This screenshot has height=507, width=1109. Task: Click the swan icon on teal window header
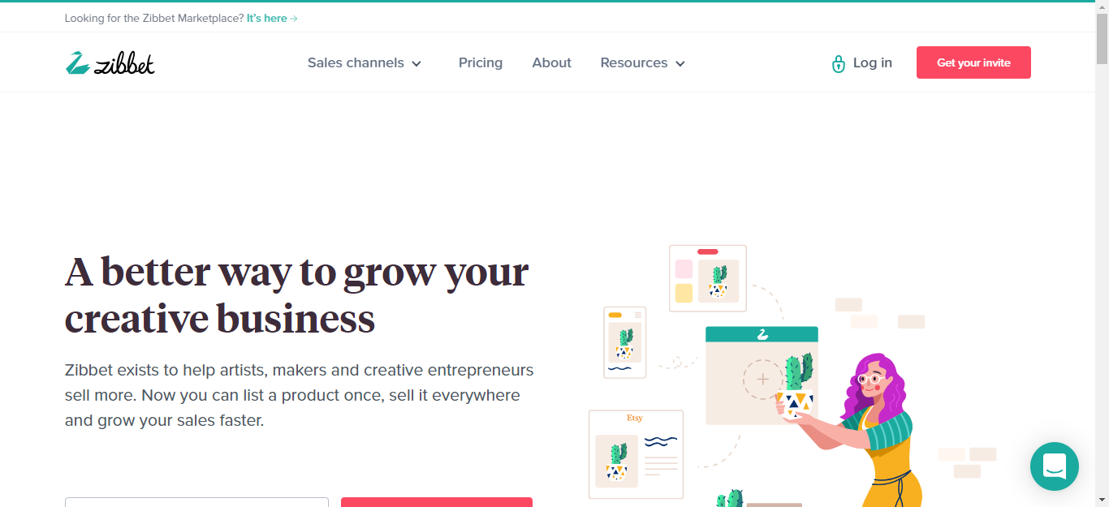click(x=762, y=334)
